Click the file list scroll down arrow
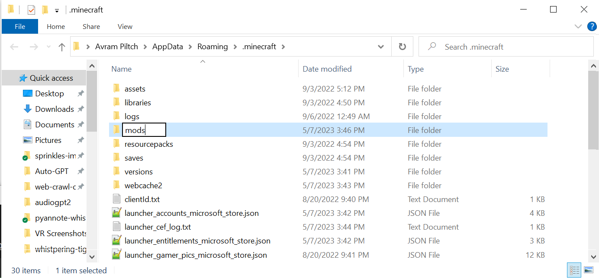 (593, 256)
